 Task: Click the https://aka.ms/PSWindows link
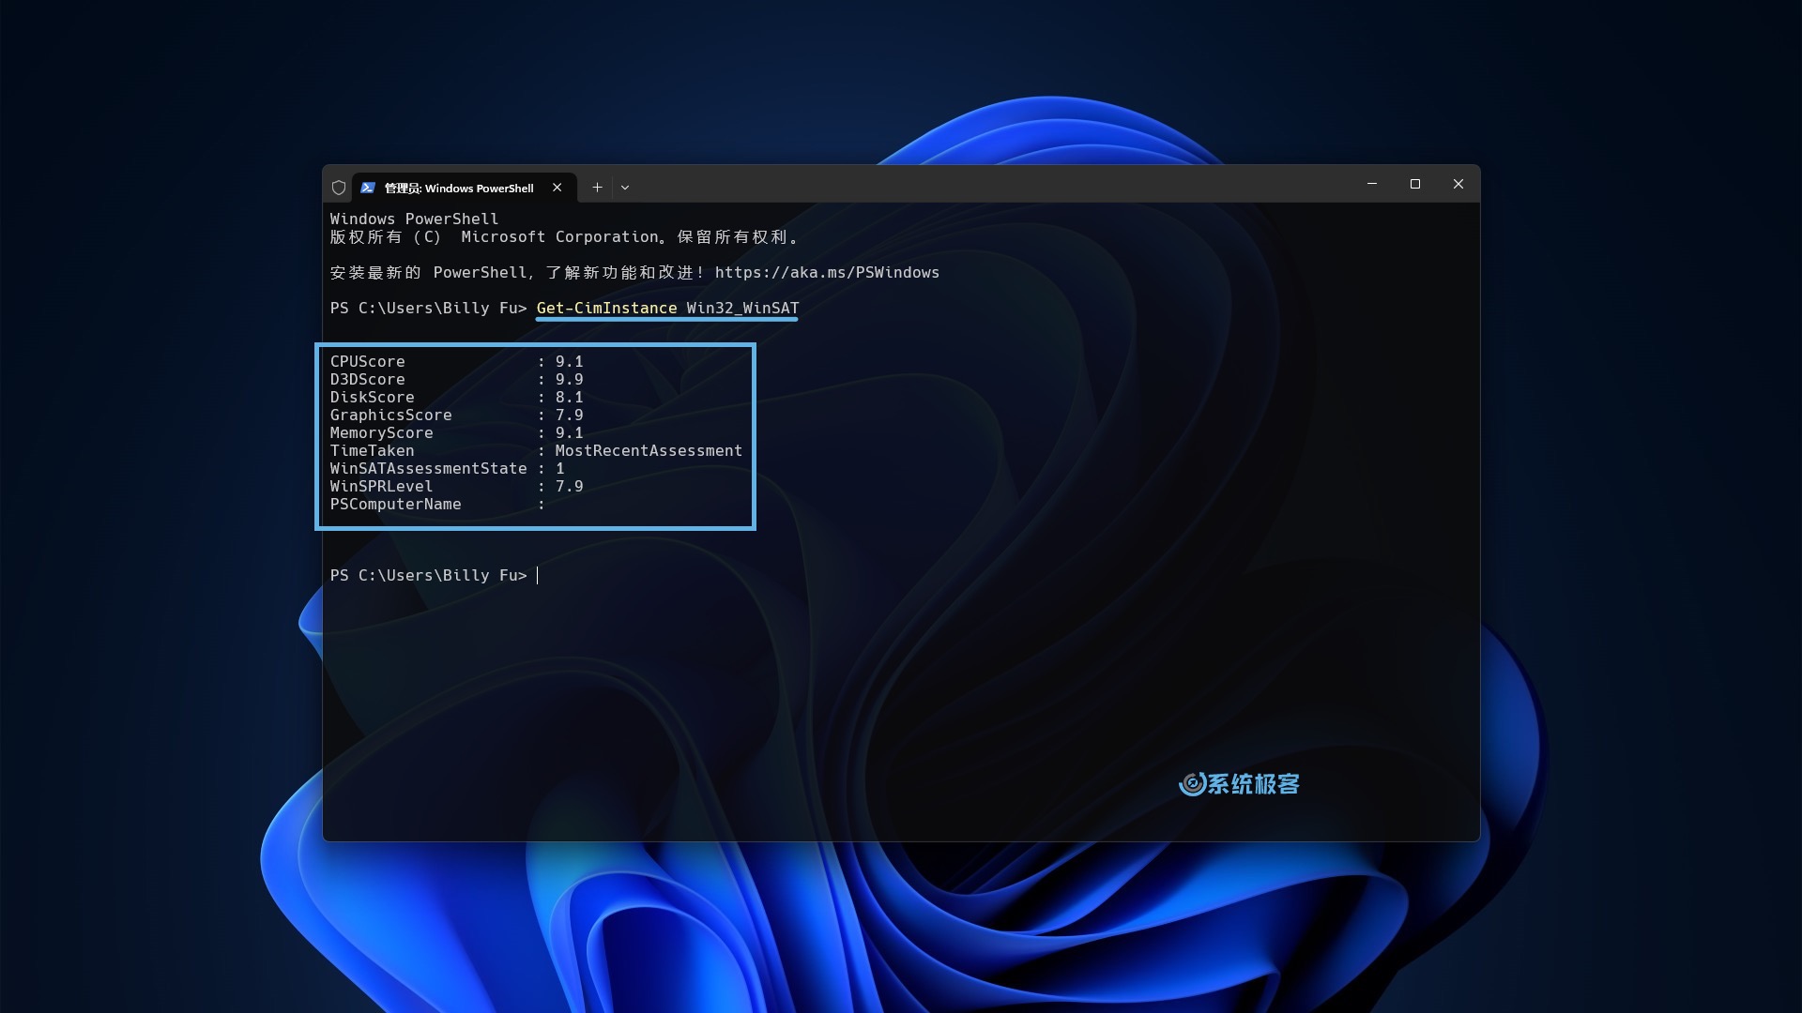[x=827, y=273]
